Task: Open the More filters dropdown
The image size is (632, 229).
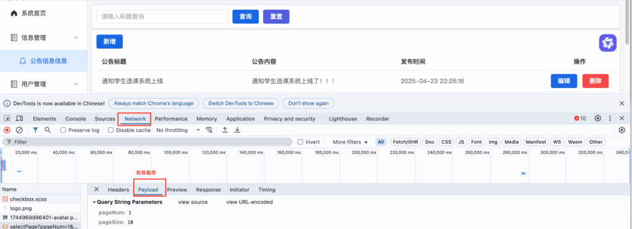Action: click(351, 142)
